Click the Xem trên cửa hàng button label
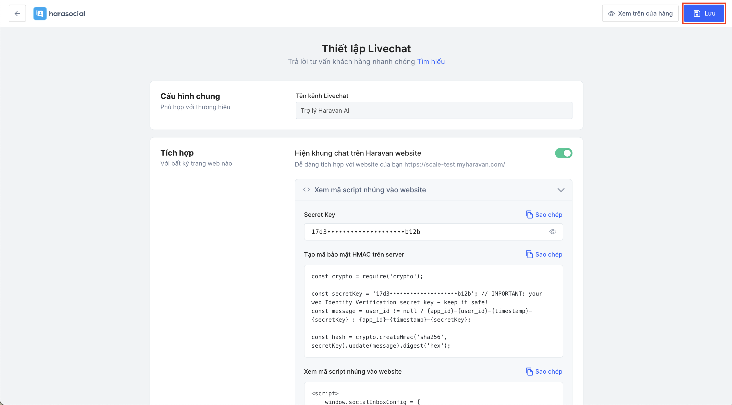732x405 pixels. coord(645,14)
